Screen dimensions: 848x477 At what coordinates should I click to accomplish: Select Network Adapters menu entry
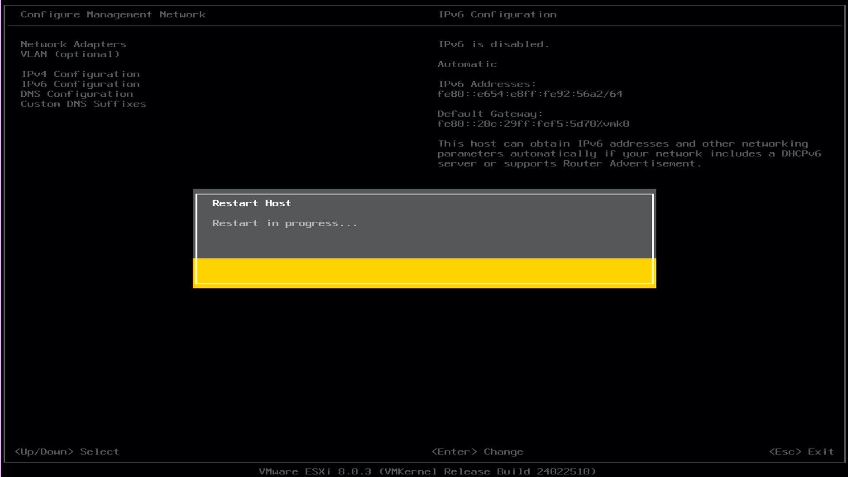[73, 44]
